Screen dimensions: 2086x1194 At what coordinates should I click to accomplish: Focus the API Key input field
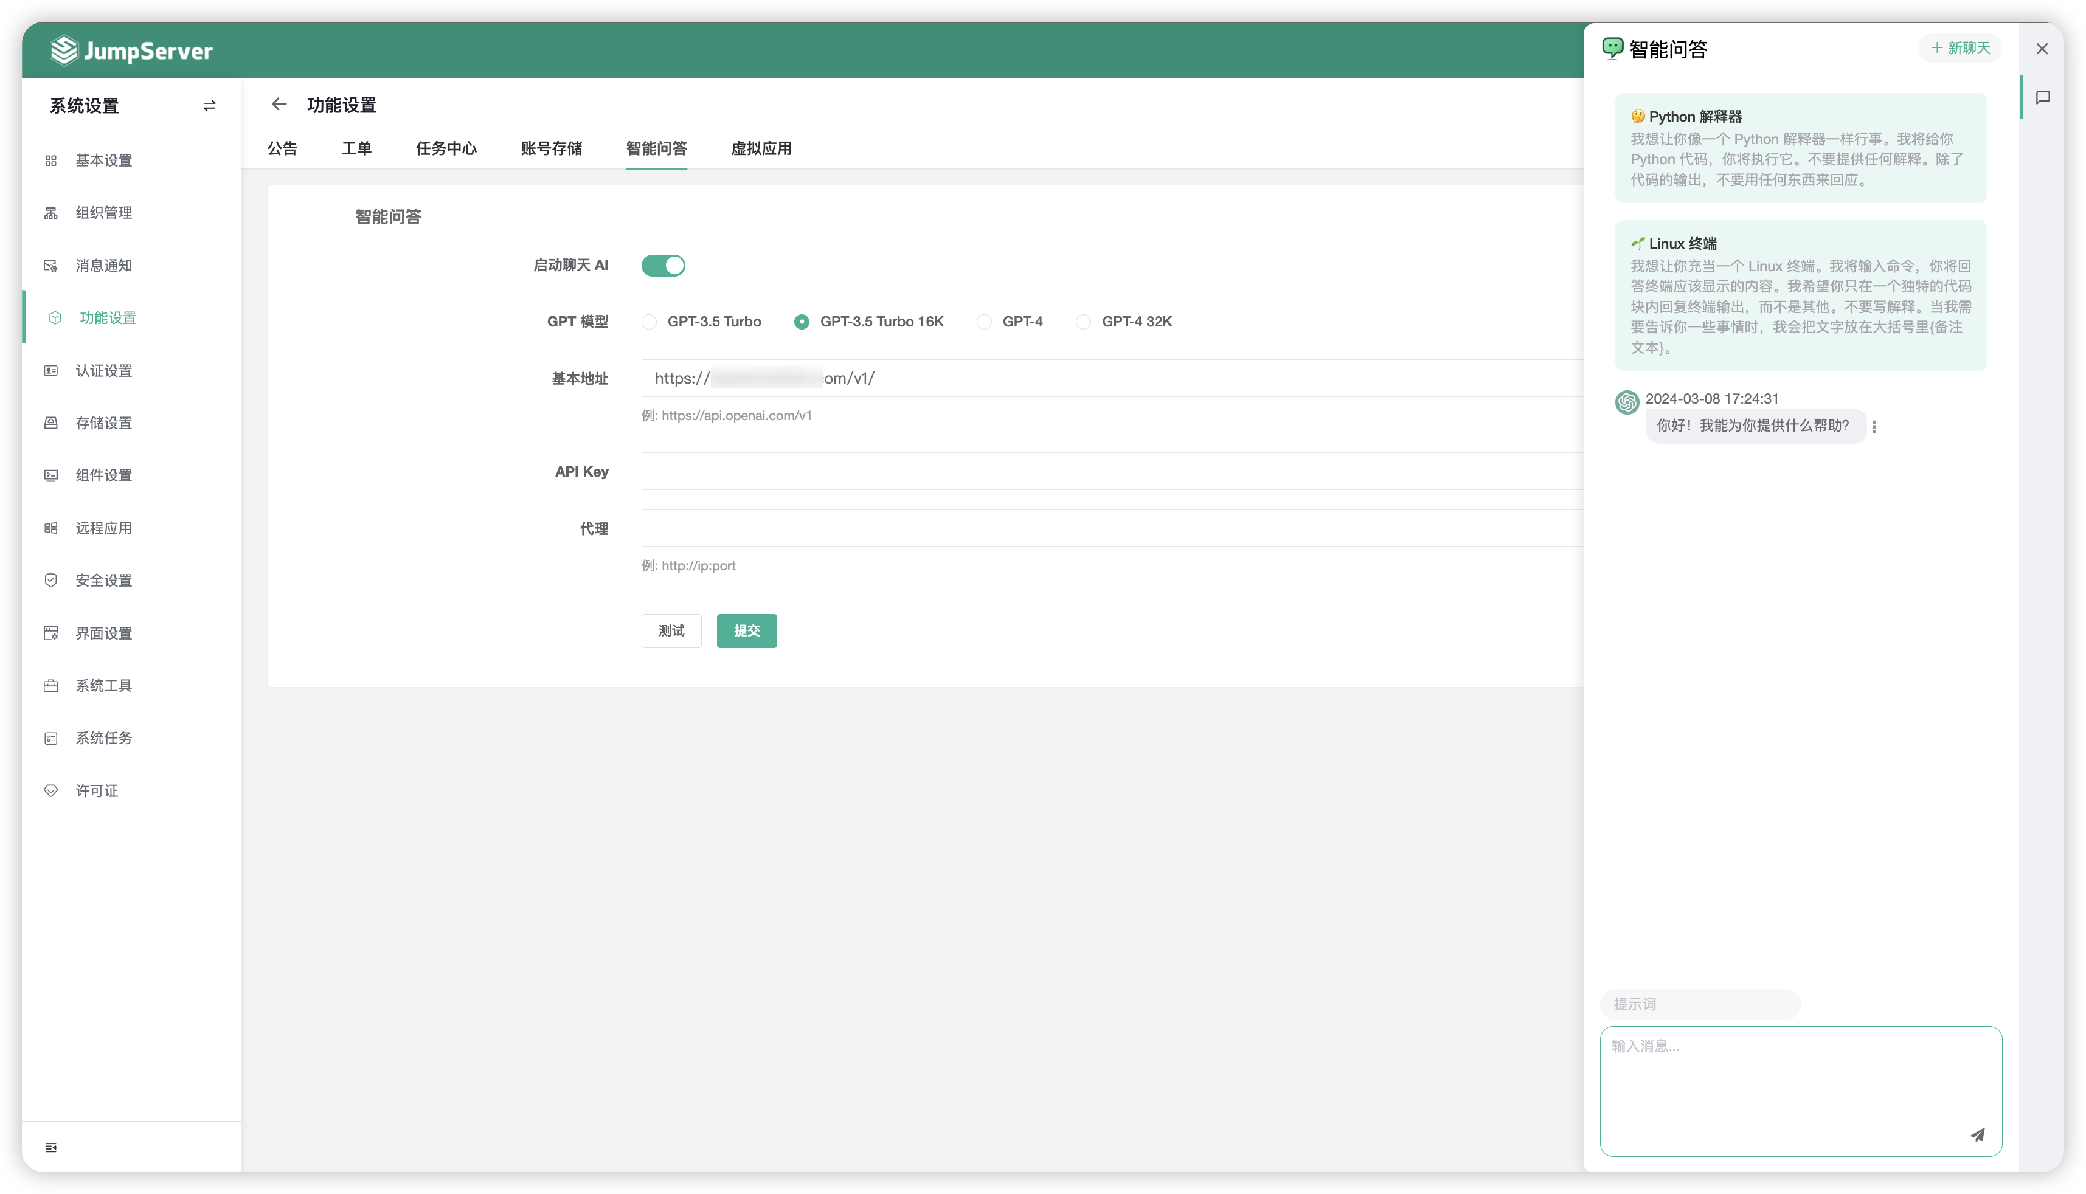coord(1112,472)
